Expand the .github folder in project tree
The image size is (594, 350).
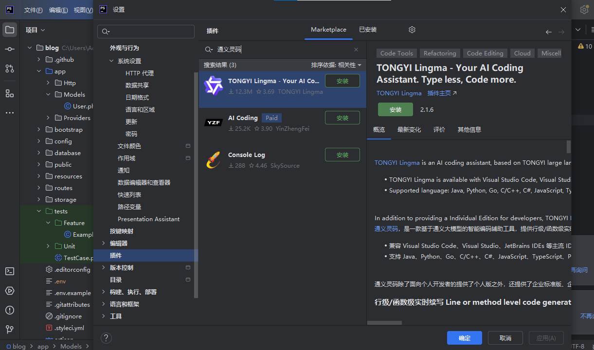tap(39, 59)
